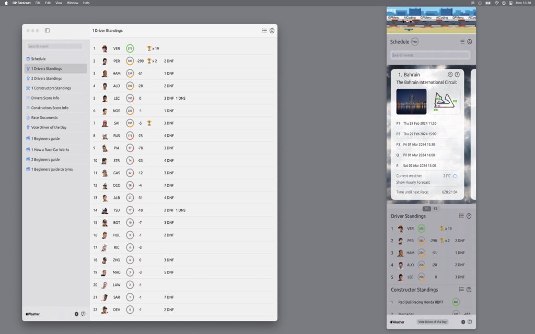Click VER points ring in main standings
535x334 pixels.
click(x=130, y=49)
